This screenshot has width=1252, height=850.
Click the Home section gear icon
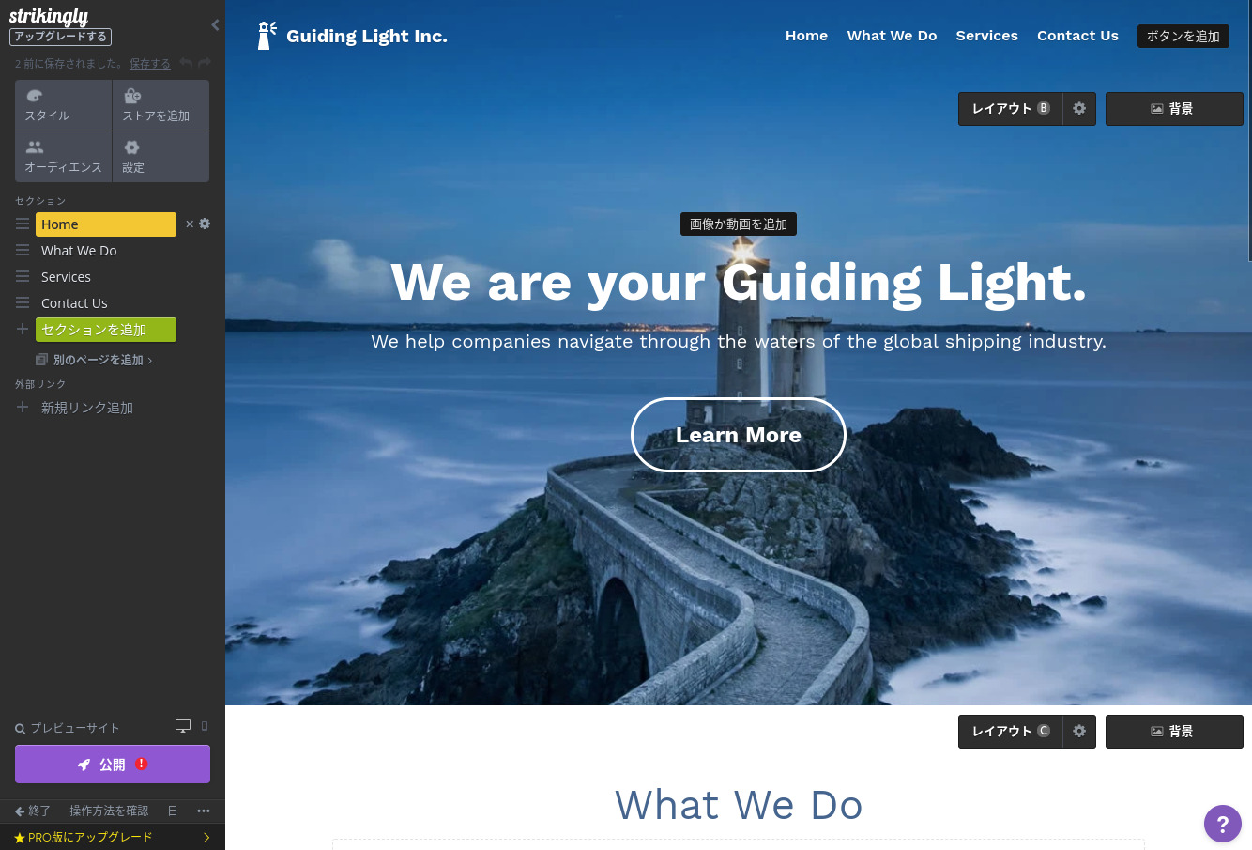(x=205, y=224)
